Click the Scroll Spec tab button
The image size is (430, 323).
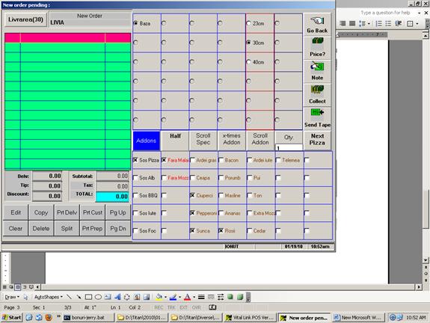[x=203, y=141]
